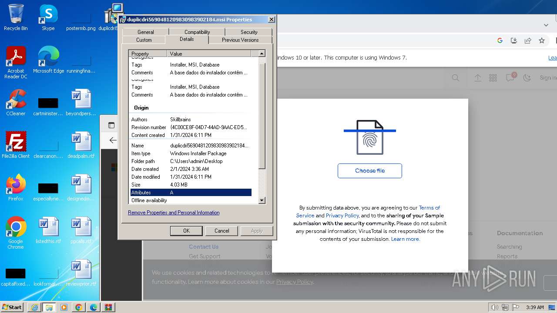Open the deadpalm.rtf file
Screen dimensions: 557x313
[x=81, y=145]
